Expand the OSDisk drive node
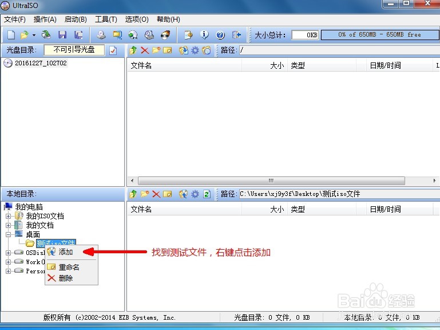This screenshot has width=440, height=330. (8, 253)
